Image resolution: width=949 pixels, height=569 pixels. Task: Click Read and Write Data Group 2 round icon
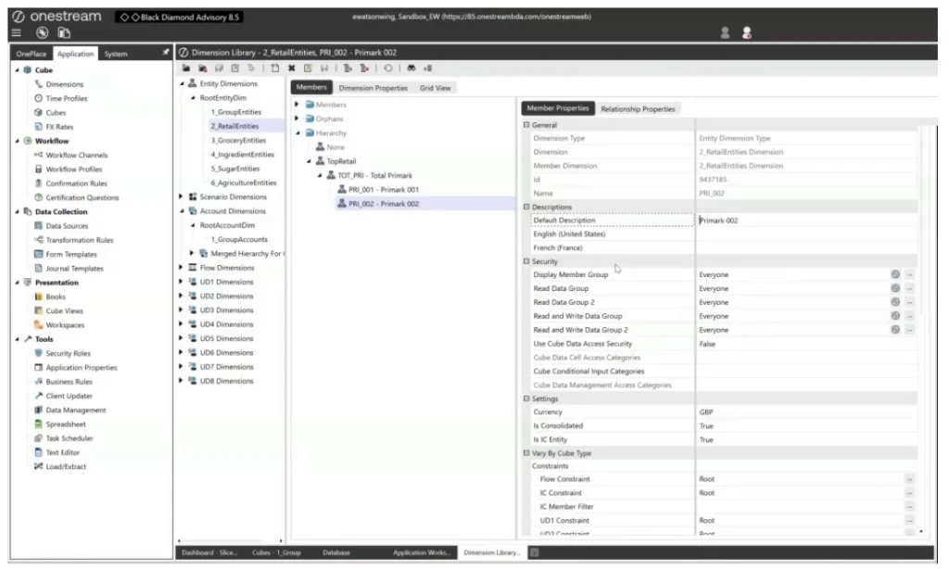895,330
